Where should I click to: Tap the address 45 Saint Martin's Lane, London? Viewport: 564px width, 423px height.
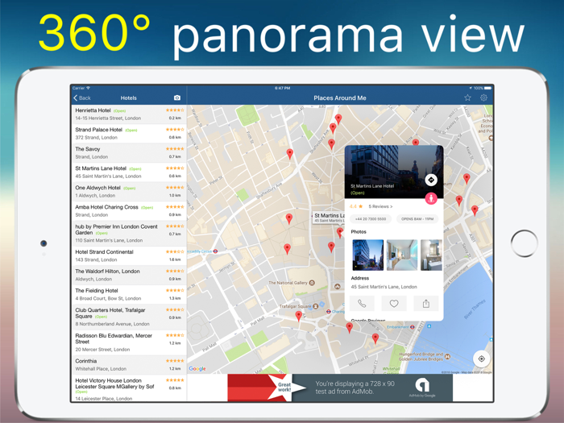[x=384, y=287]
